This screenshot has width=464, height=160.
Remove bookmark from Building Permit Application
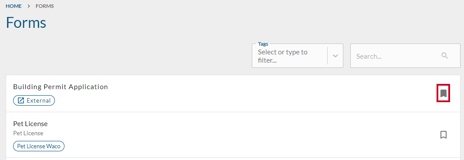click(443, 93)
